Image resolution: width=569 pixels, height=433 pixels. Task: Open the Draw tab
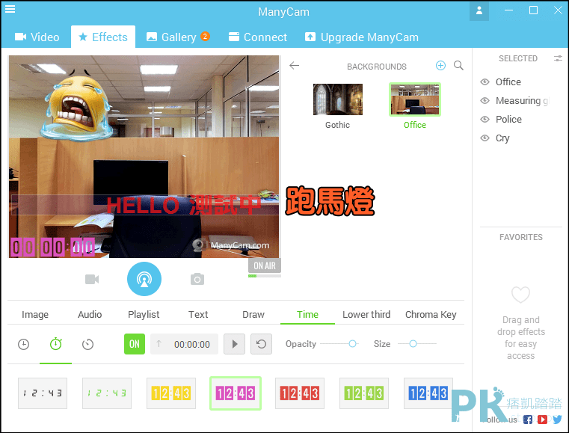[253, 314]
